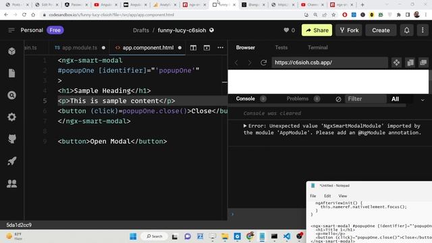The width and height of the screenshot is (432, 243).
Task: Open the Drafts breadcrumb link
Action: point(141,30)
